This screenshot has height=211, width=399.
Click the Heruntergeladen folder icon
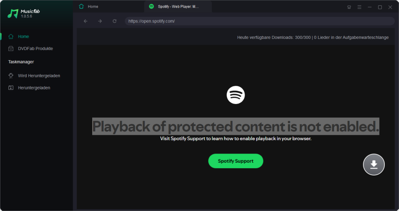tap(11, 88)
